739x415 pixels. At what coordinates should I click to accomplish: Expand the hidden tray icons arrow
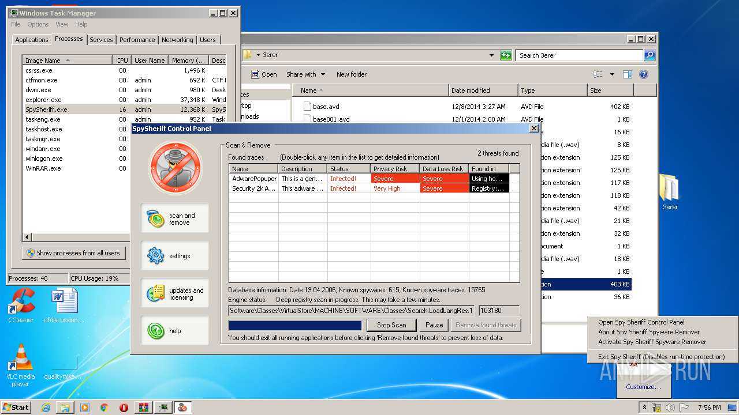click(644, 408)
